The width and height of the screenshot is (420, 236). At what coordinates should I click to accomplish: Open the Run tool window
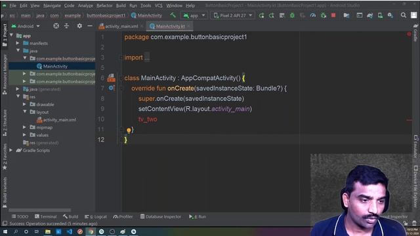[x=198, y=217]
